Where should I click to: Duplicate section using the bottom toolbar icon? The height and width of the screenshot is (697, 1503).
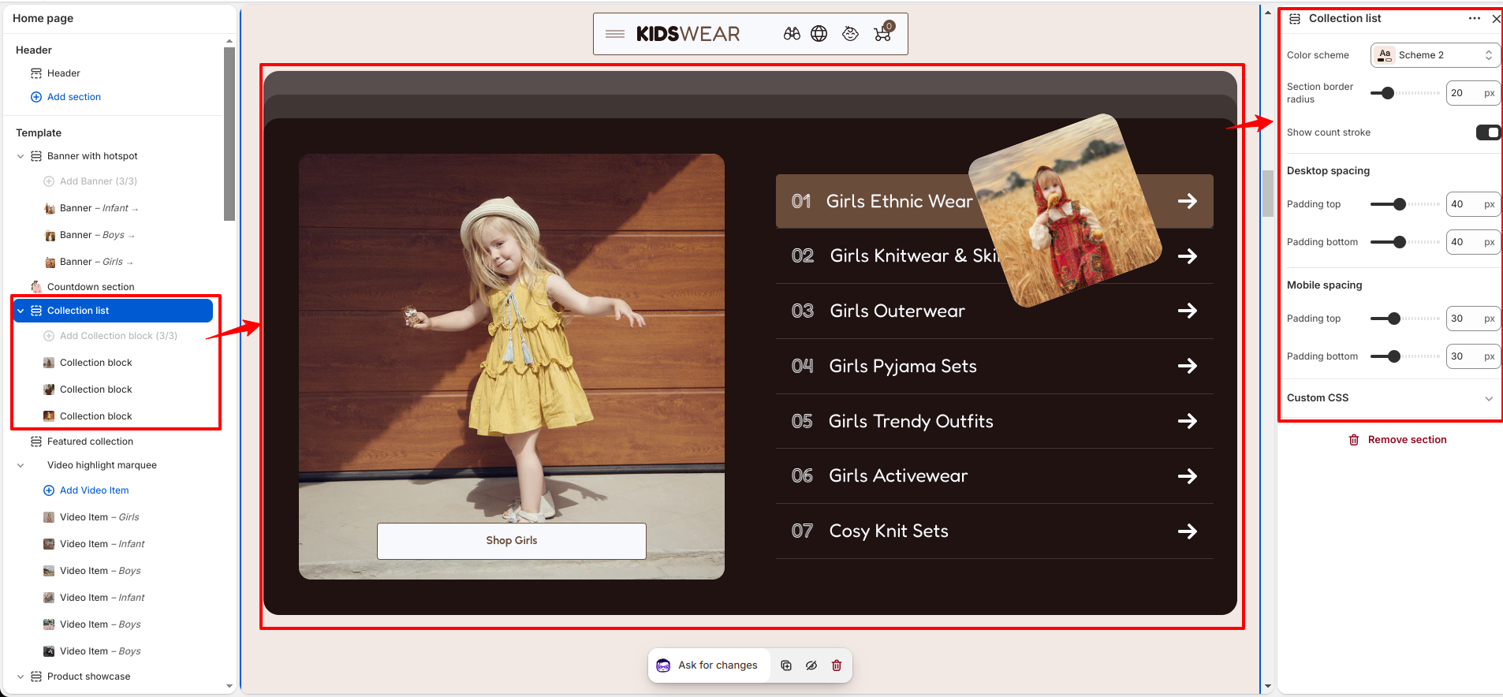tap(786, 665)
